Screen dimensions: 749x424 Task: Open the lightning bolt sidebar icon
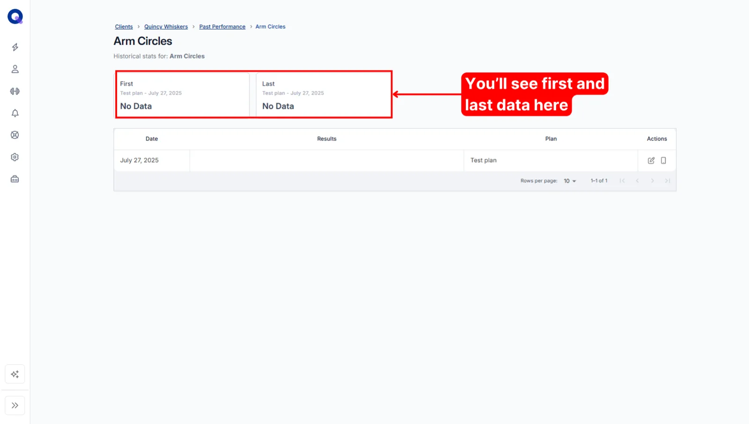[x=15, y=47]
